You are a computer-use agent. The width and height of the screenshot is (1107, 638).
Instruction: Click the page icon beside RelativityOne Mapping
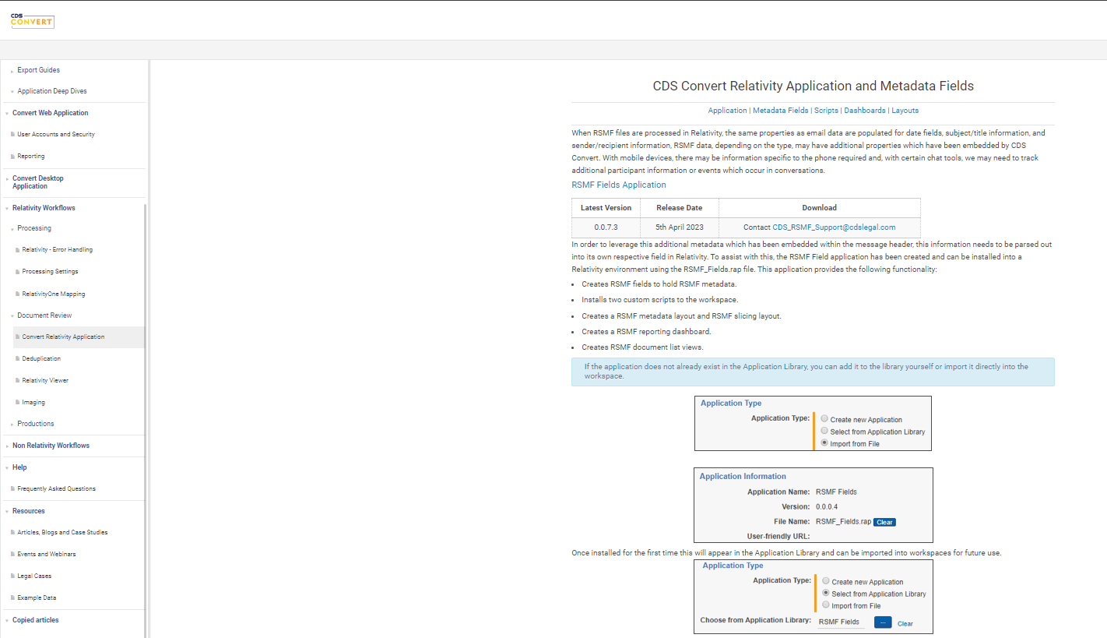coord(17,294)
